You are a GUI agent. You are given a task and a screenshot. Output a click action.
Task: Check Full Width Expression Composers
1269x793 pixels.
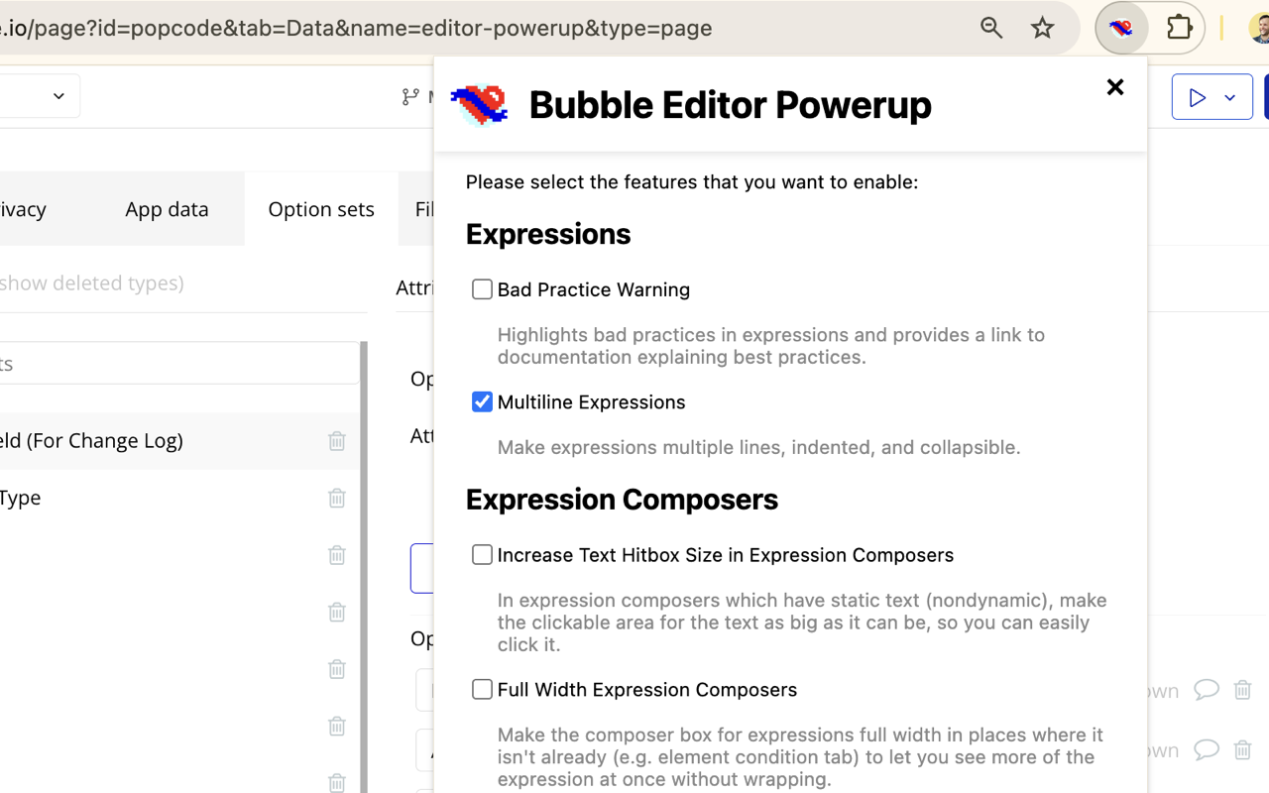[x=482, y=689]
